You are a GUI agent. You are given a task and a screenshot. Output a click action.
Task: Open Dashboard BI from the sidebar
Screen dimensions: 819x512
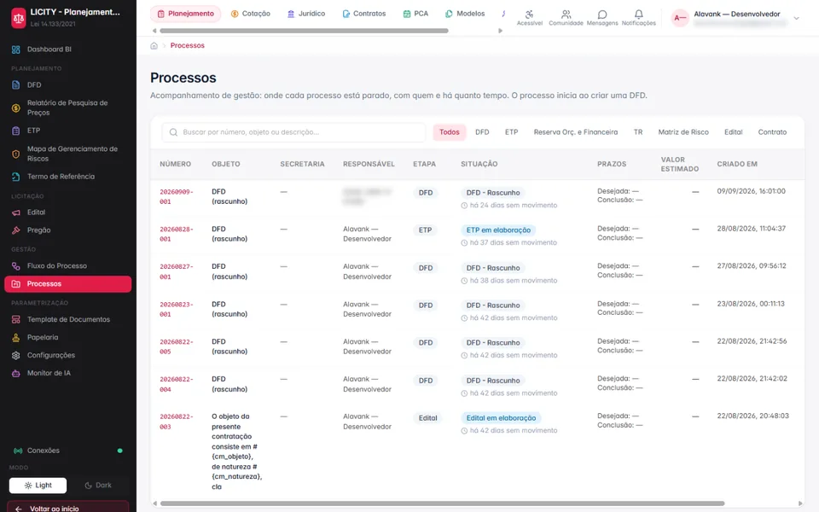(49, 49)
